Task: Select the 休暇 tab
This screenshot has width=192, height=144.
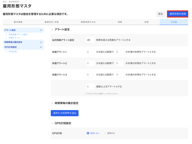Action: pyautogui.click(x=146, y=22)
